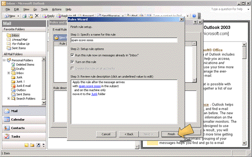
Task: Open the Junk E-mail folder icon
Action: tap(13, 86)
